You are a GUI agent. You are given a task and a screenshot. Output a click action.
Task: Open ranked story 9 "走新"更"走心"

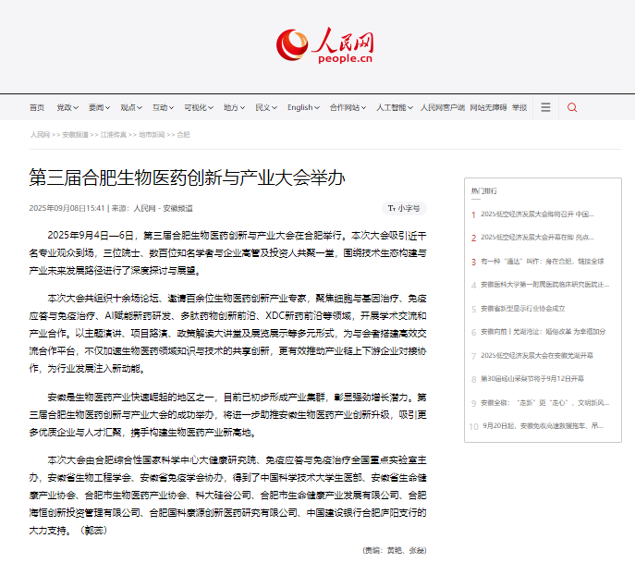click(x=544, y=403)
